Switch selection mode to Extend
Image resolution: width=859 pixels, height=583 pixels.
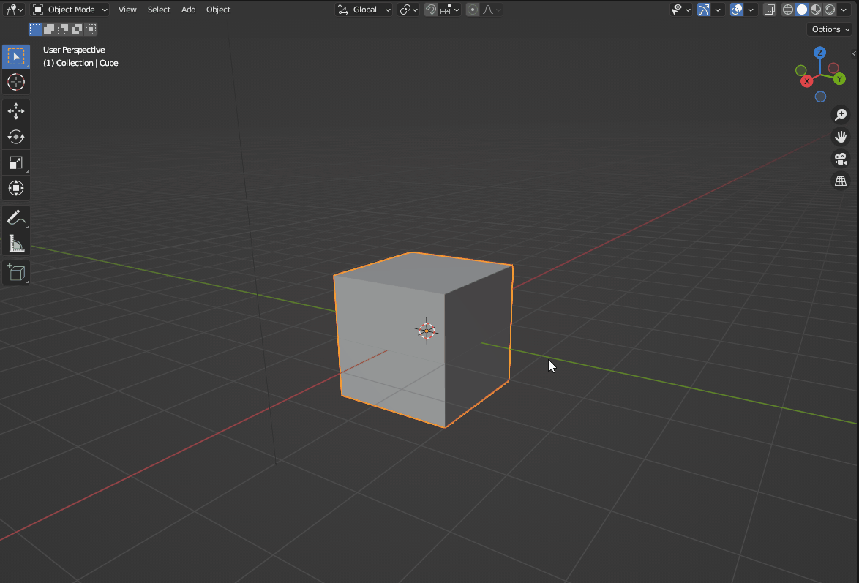click(x=49, y=29)
